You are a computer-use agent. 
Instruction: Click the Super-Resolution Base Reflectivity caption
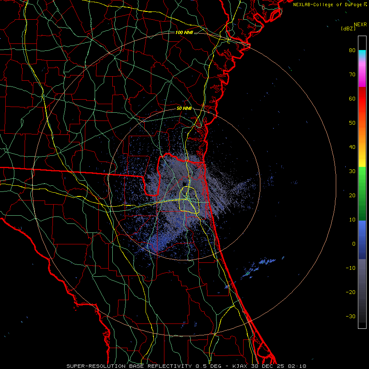(129, 366)
